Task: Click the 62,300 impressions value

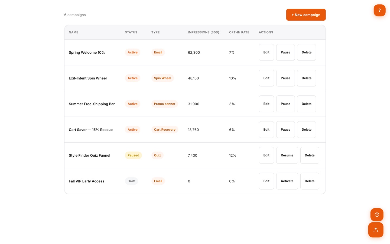Action: coord(194,52)
